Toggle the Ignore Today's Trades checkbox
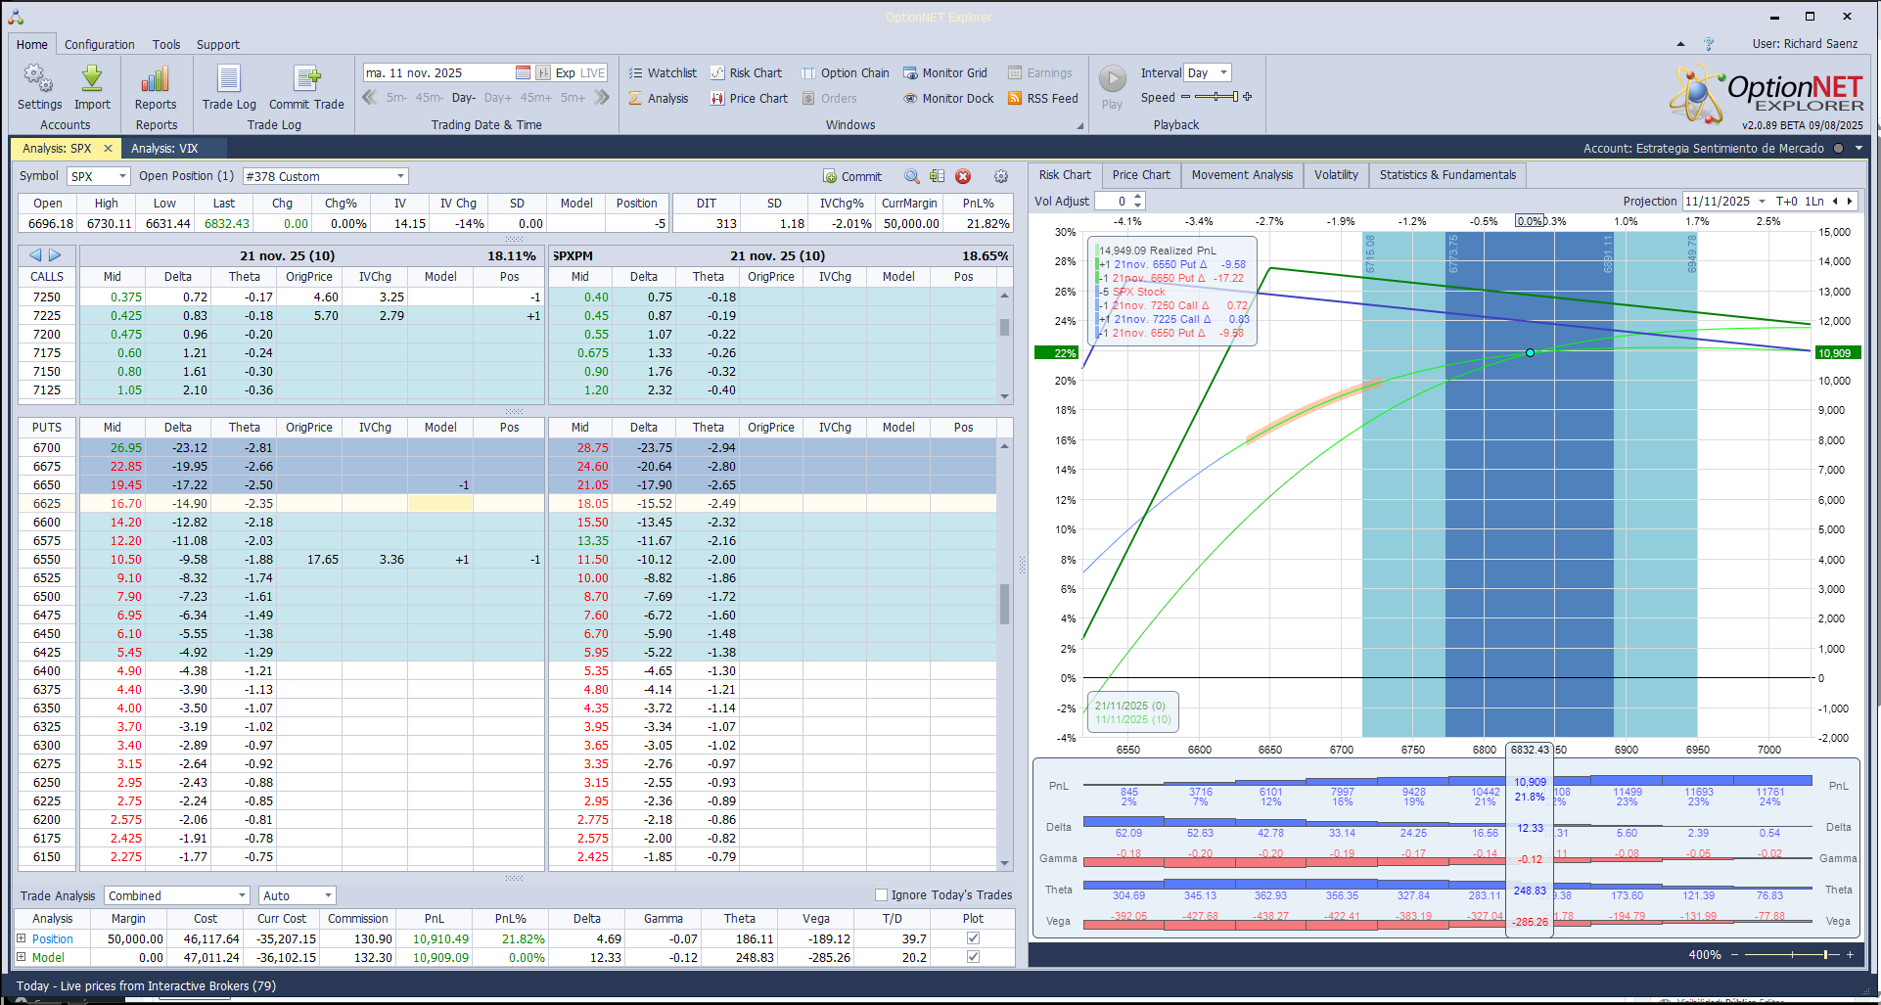This screenshot has height=1005, width=1881. 881,894
